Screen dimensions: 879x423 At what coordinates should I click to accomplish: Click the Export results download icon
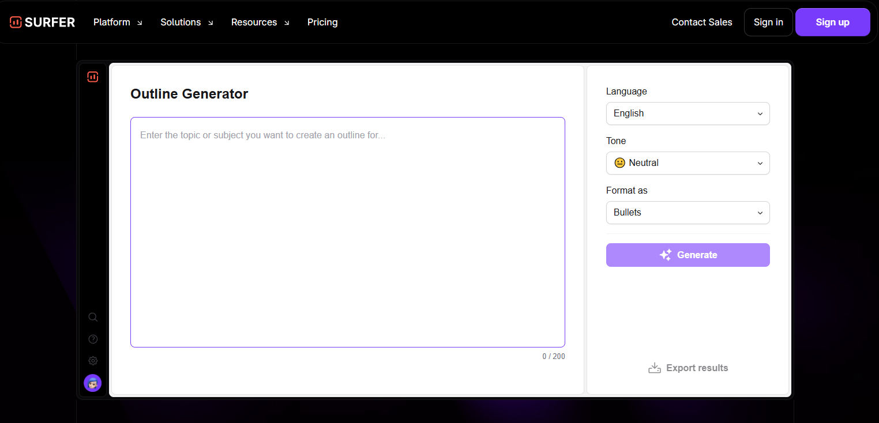654,367
